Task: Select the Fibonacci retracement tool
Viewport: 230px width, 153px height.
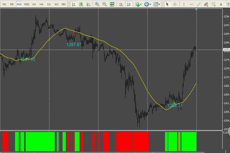Action: click(213, 4)
